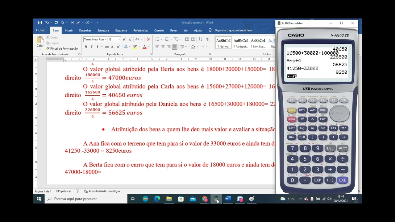Redo the last action in Word
This screenshot has height=222, width=395.
pos(56,23)
